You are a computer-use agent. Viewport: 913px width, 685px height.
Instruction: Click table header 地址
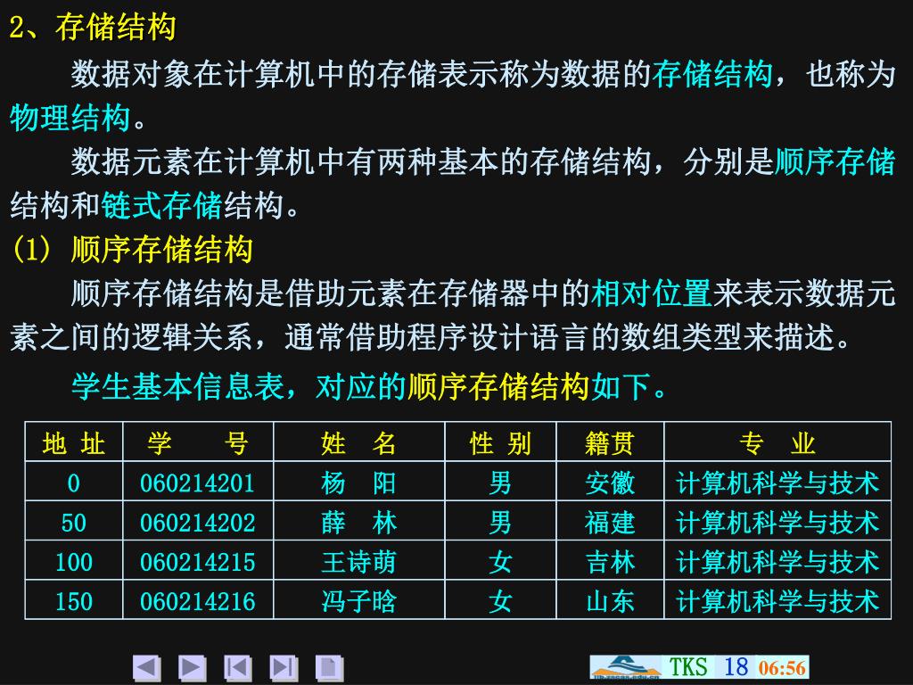[73, 443]
